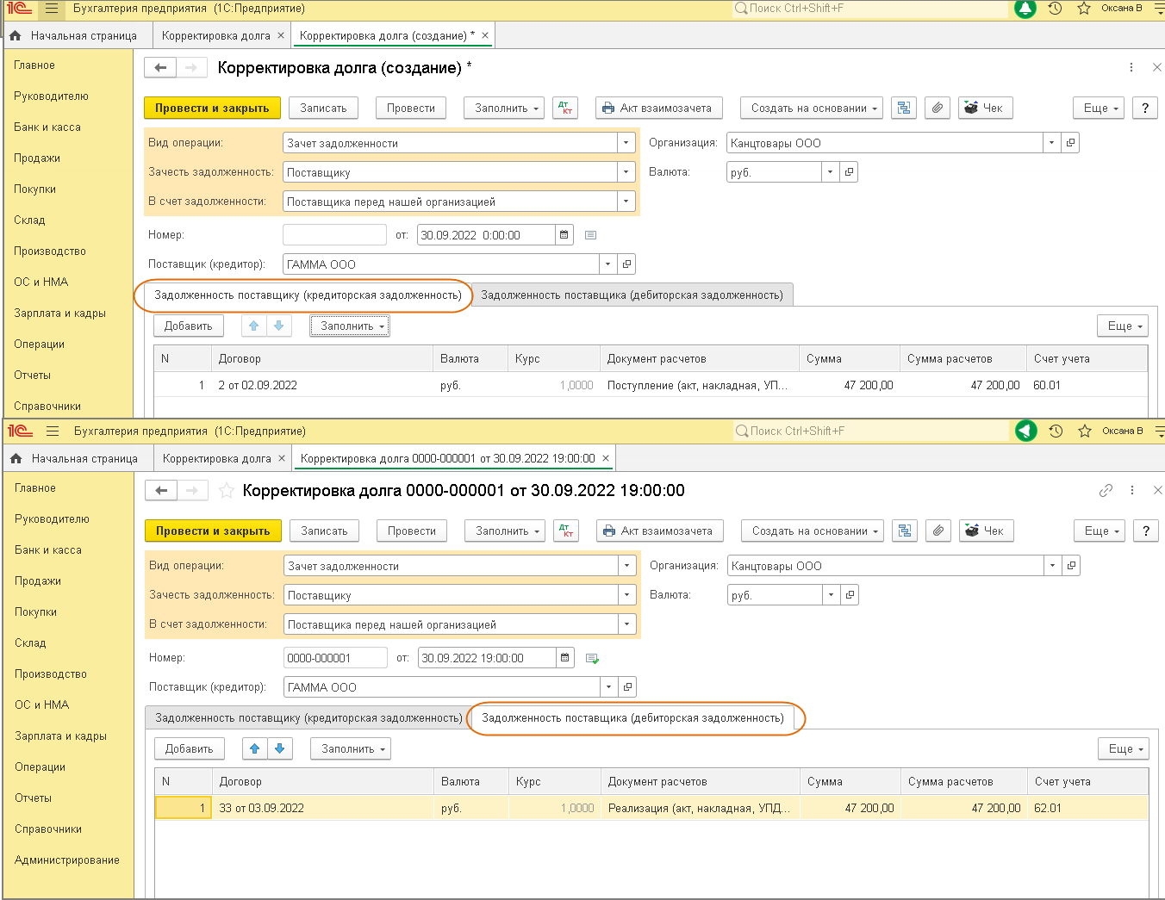Click Добавить row button in bottom table
The width and height of the screenshot is (1165, 900).
click(190, 749)
